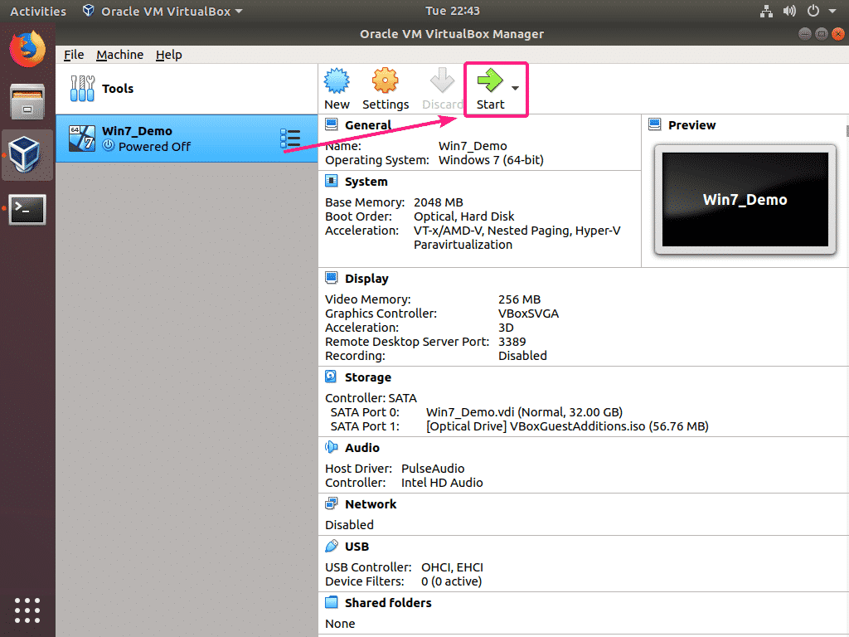Image resolution: width=849 pixels, height=637 pixels.
Task: Click the System chip icon
Action: point(331,181)
